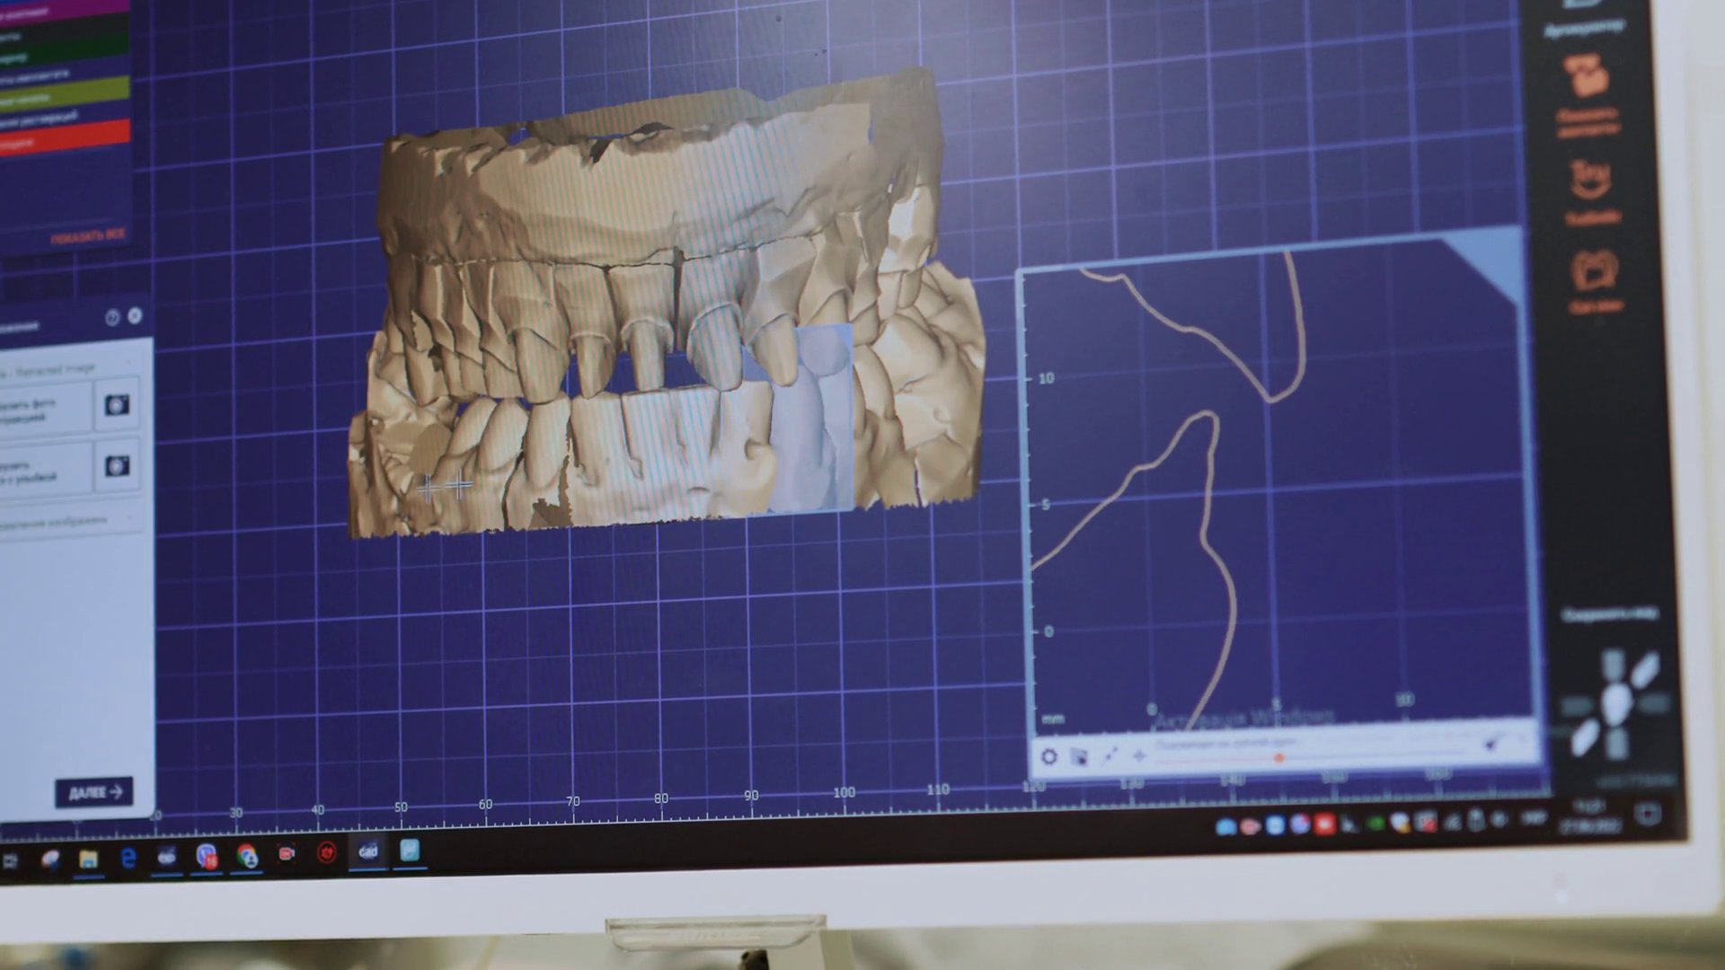
Task: Toggle the olive green layer in visibility list
Action: (63, 93)
